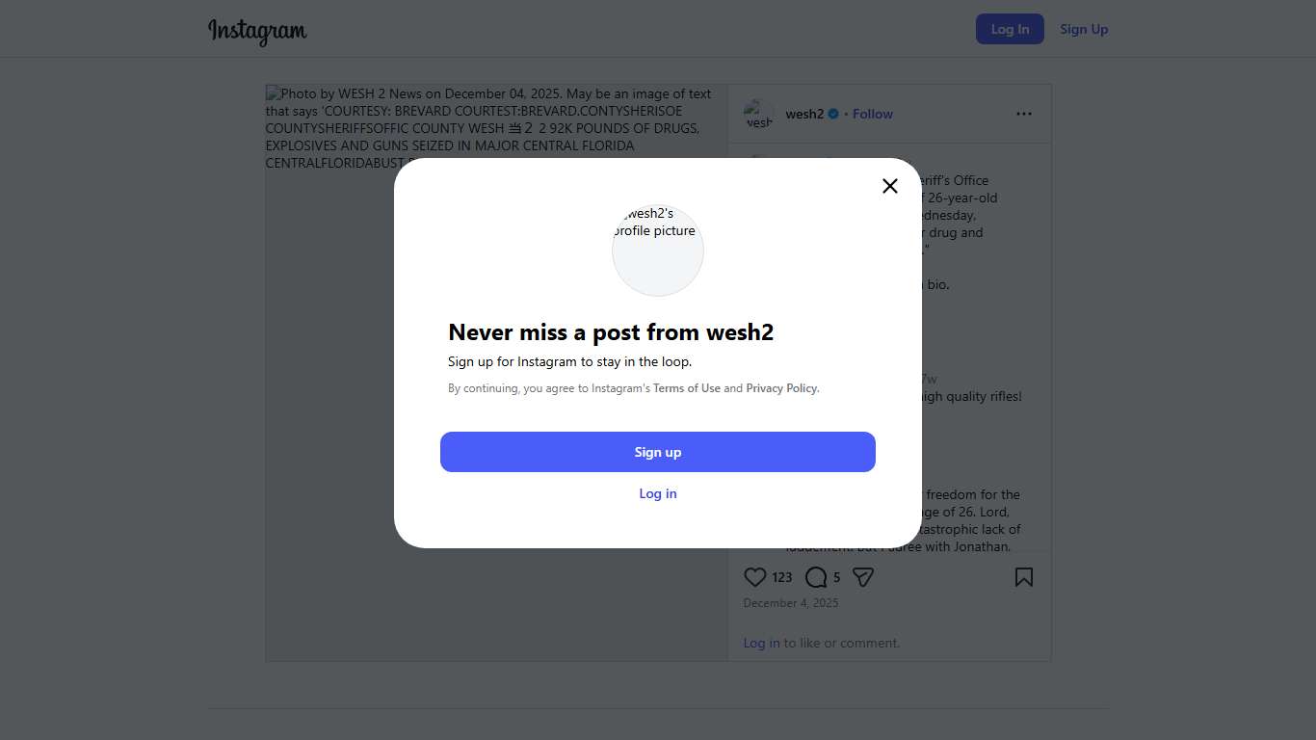Click Log in link in popup
The image size is (1316, 740).
click(x=658, y=493)
